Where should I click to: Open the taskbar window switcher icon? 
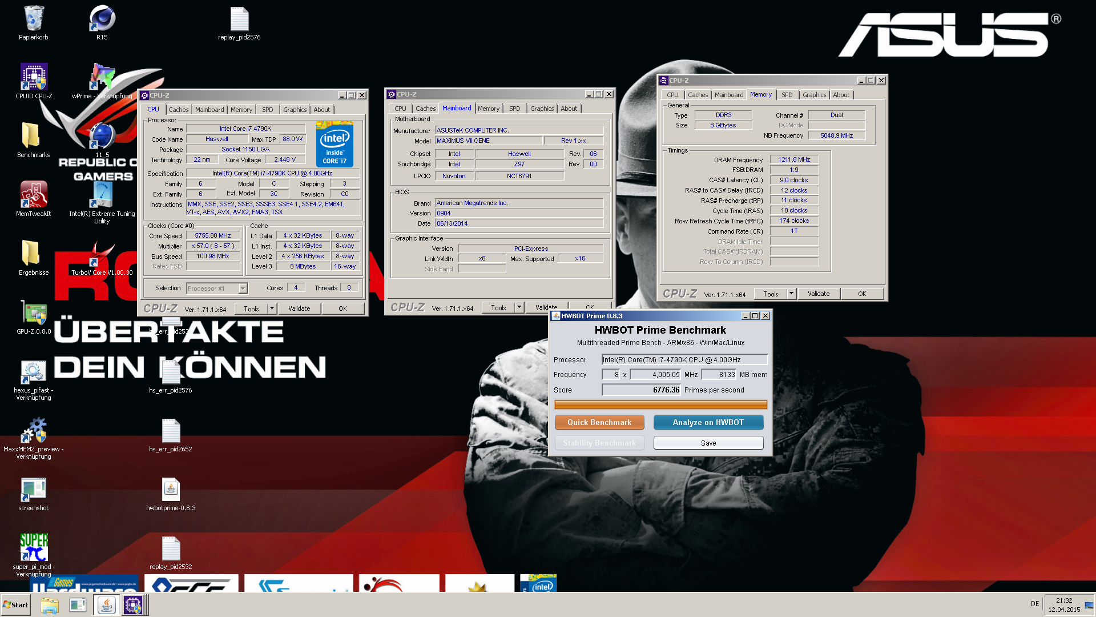click(78, 605)
